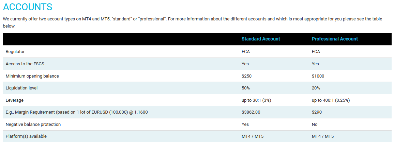Select the Professional Account column header

pos(335,39)
